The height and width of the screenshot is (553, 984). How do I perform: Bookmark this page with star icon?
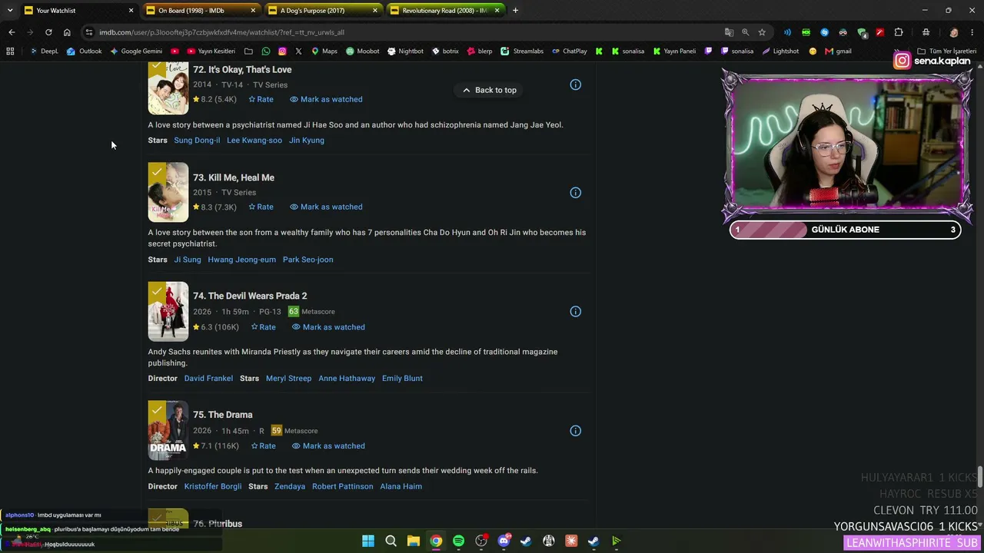coord(762,32)
